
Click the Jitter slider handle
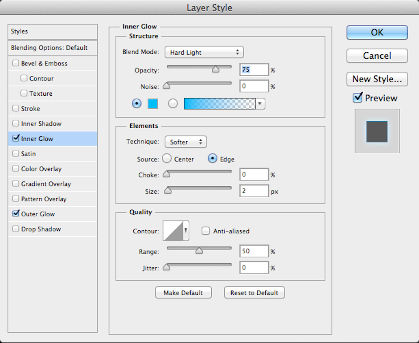pyautogui.click(x=167, y=267)
